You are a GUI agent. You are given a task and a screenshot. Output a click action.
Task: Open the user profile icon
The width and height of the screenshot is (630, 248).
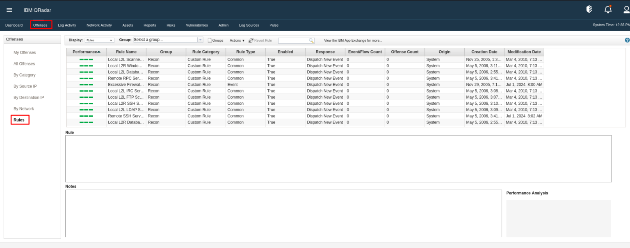coord(626,9)
